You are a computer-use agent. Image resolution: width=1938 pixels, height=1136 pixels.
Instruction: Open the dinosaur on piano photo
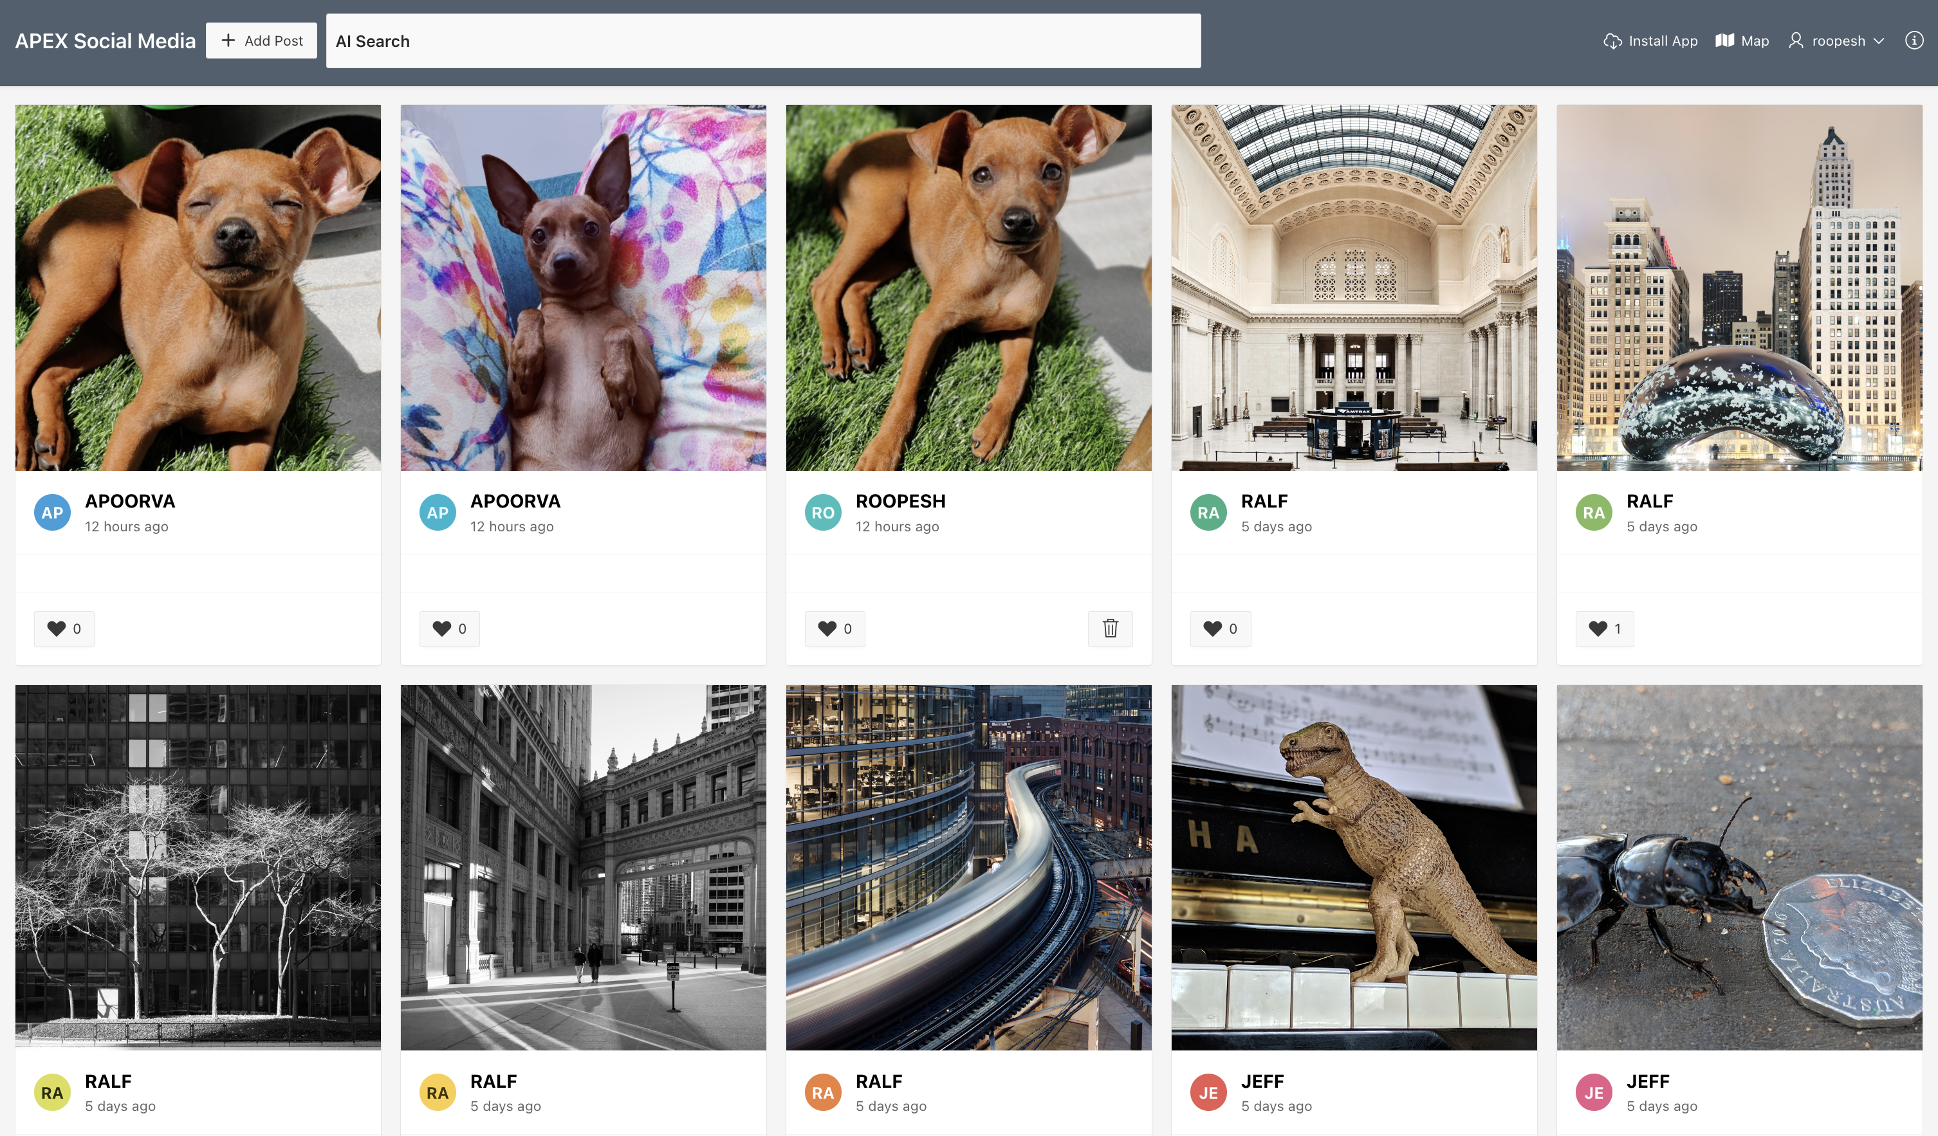1354,867
